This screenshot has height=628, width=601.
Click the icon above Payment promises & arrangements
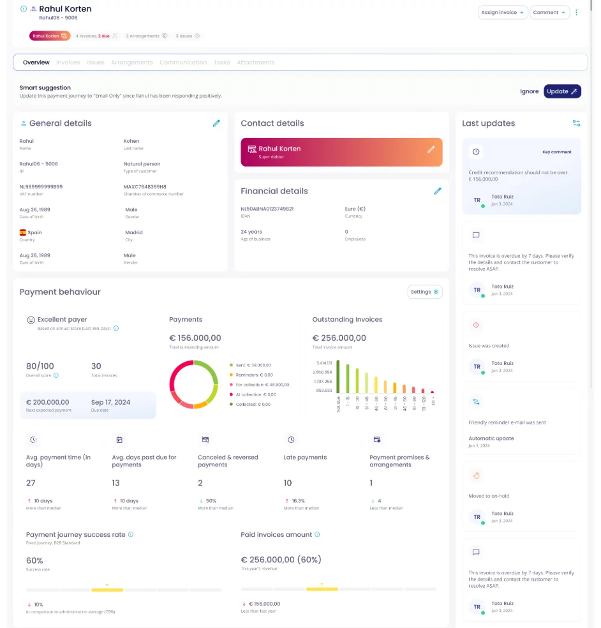tap(377, 440)
